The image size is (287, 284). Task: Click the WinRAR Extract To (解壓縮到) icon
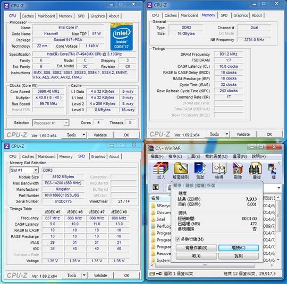(181, 171)
